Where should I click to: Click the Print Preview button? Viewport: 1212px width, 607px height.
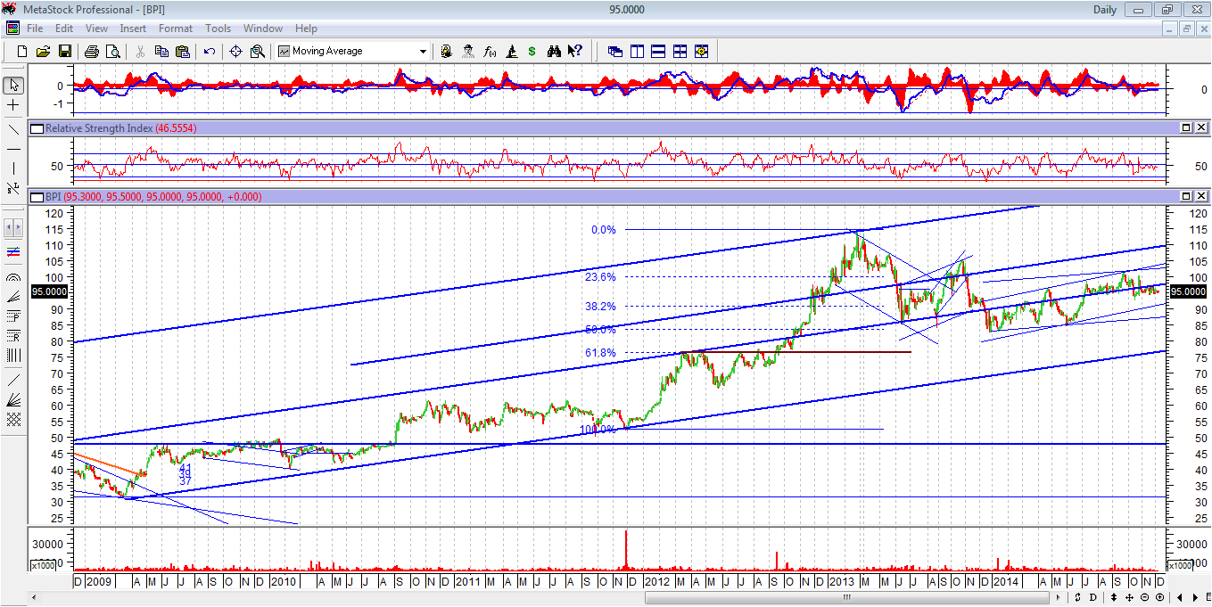111,51
